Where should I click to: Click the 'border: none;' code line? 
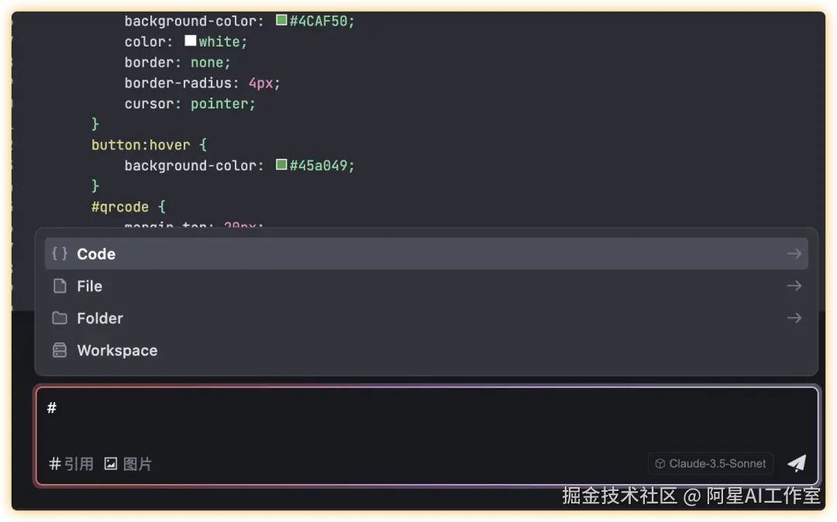tap(177, 63)
